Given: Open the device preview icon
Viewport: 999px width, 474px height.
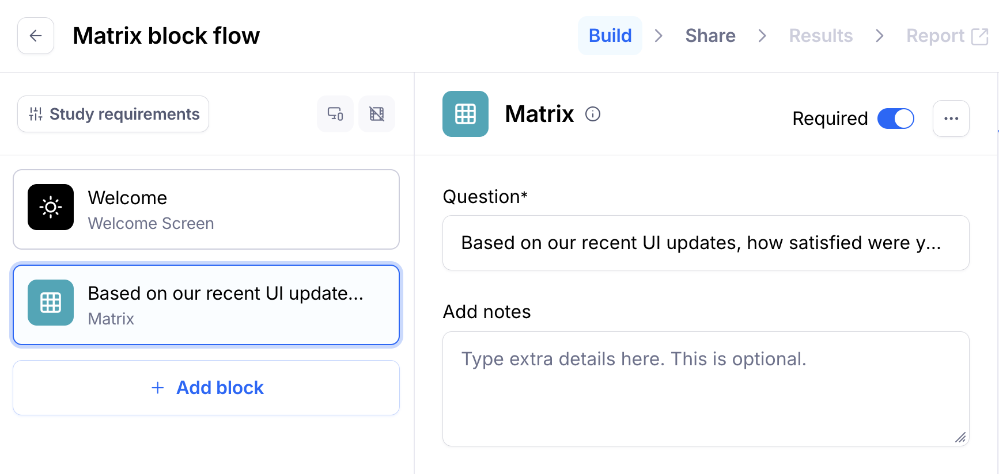Looking at the screenshot, I should click(335, 114).
